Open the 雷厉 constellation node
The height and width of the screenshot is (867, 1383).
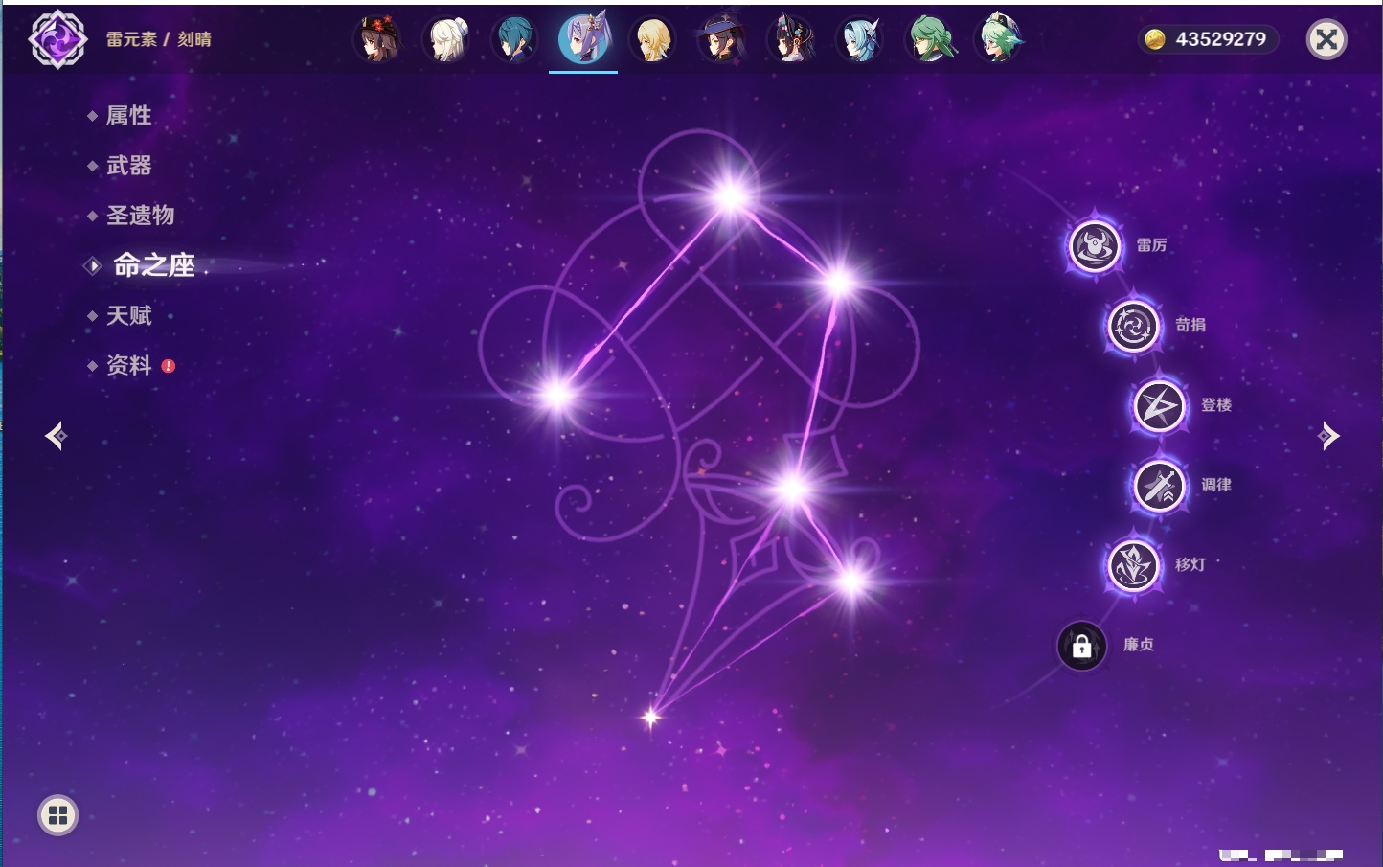[x=1094, y=246]
